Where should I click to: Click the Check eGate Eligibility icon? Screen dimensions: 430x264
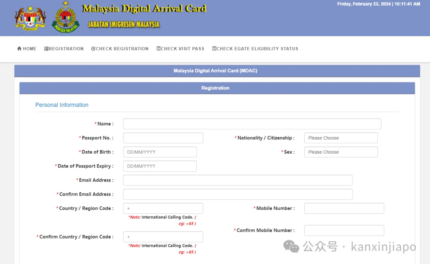coord(214,49)
